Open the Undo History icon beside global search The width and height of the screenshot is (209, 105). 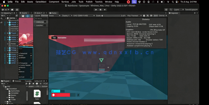[166, 10]
